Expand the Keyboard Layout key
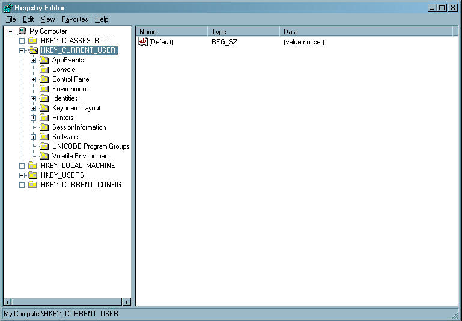Screen dimensions: 462x321 coord(33,108)
